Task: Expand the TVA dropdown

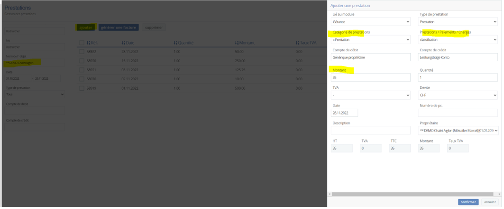Action: (371, 95)
